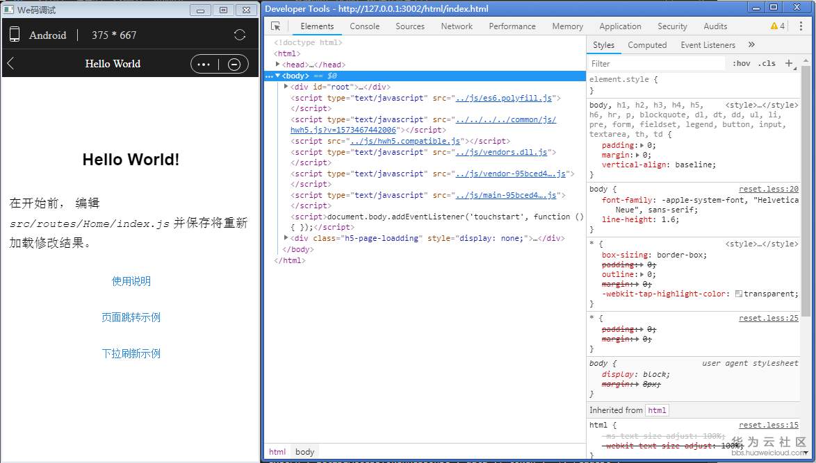The height and width of the screenshot is (463, 816).
Task: Click the 使用说明 link in the preview
Action: [x=131, y=281]
